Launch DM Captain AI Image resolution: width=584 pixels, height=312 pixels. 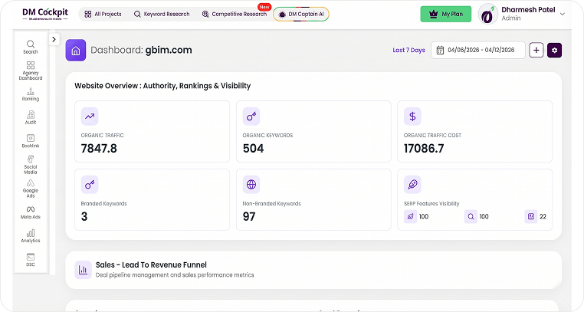301,14
